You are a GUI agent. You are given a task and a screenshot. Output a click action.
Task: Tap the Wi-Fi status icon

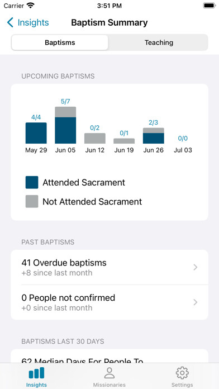[x=31, y=6]
